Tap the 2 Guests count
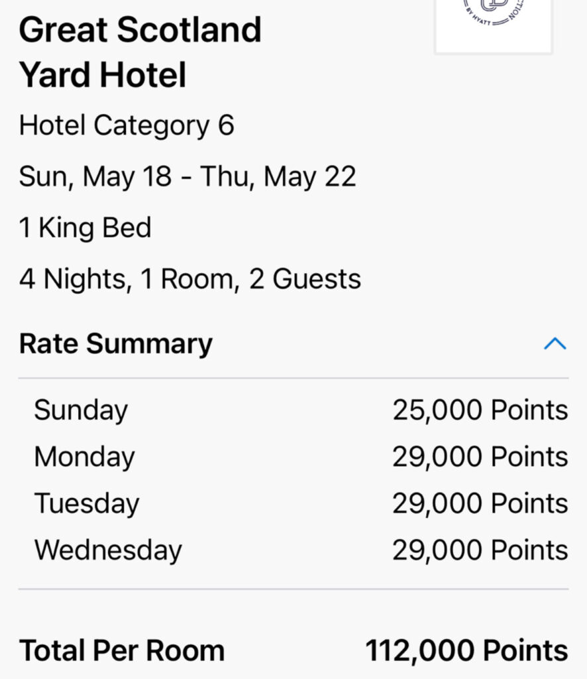Viewport: 587px width, 679px height. 305,278
